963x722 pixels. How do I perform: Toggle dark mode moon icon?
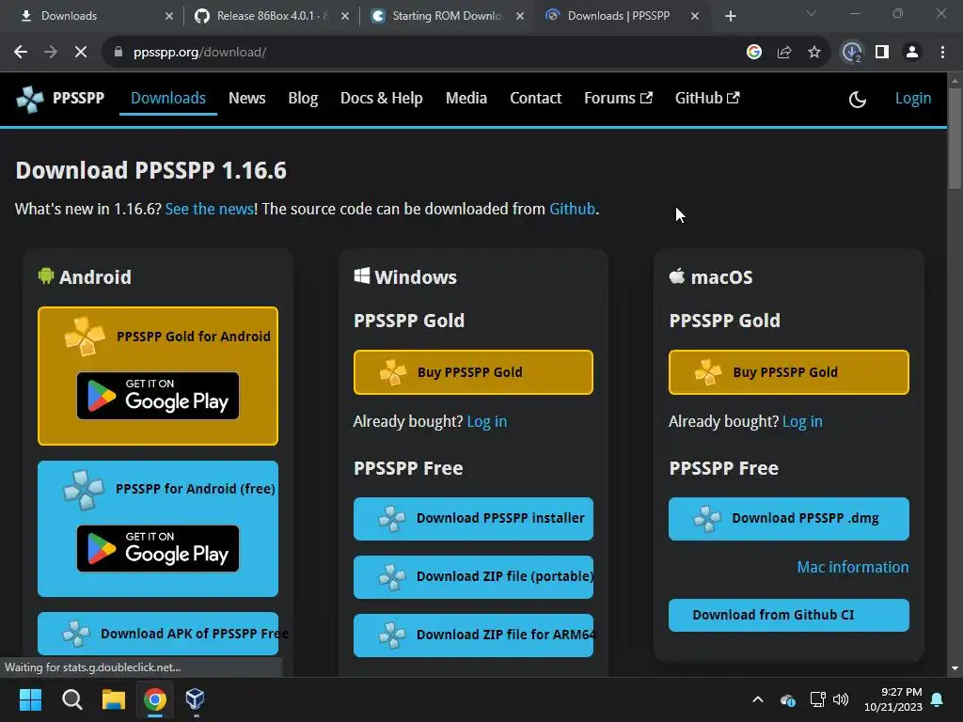pos(858,99)
